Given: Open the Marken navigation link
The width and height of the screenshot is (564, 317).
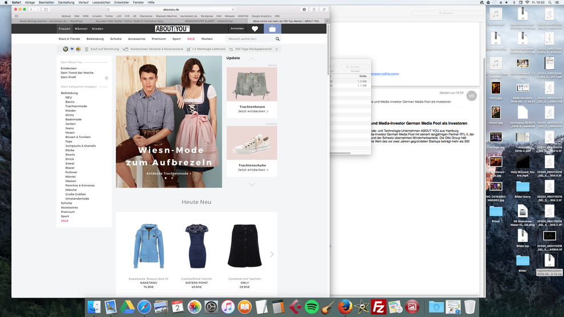Looking at the screenshot, I should click(207, 39).
